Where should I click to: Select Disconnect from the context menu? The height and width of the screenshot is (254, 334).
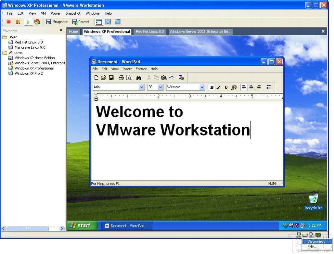point(316,241)
